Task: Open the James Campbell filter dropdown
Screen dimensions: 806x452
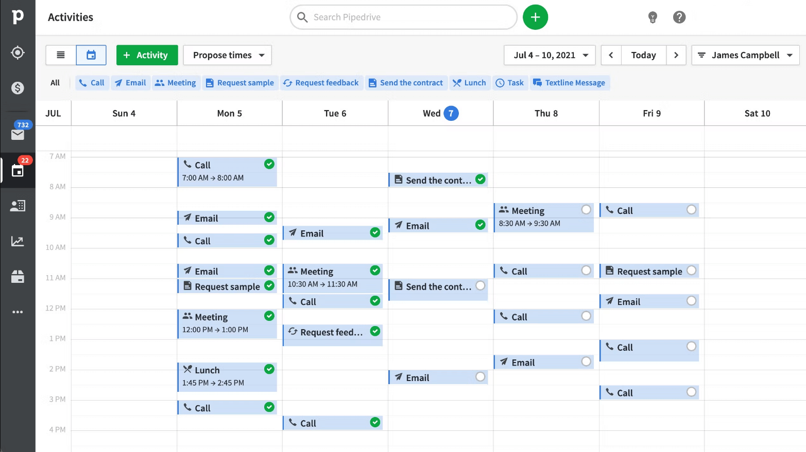Action: click(x=745, y=55)
